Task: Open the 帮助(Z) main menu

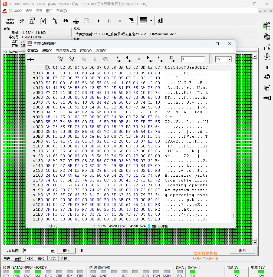Action: click(61, 11)
